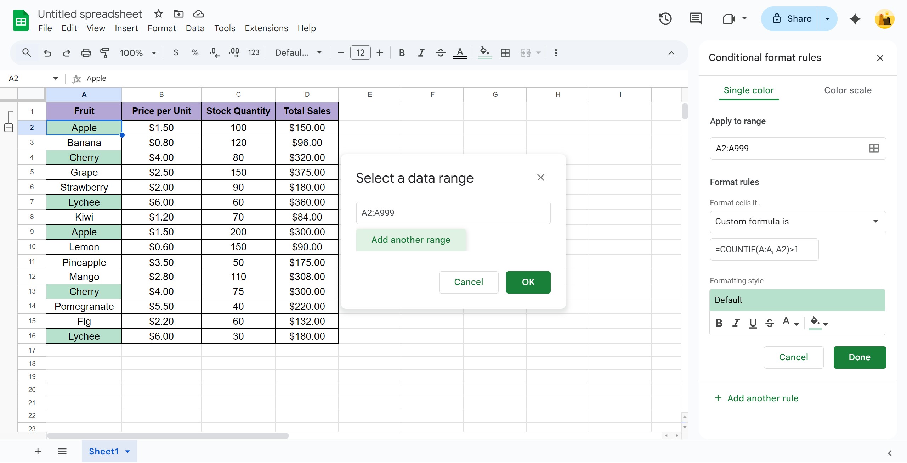Open the Custom formula is dropdown

click(798, 222)
